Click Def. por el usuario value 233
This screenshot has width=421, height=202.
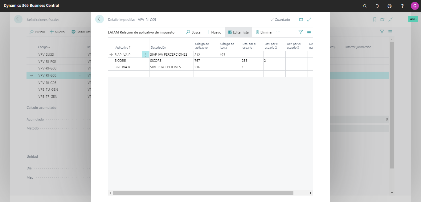(x=252, y=61)
